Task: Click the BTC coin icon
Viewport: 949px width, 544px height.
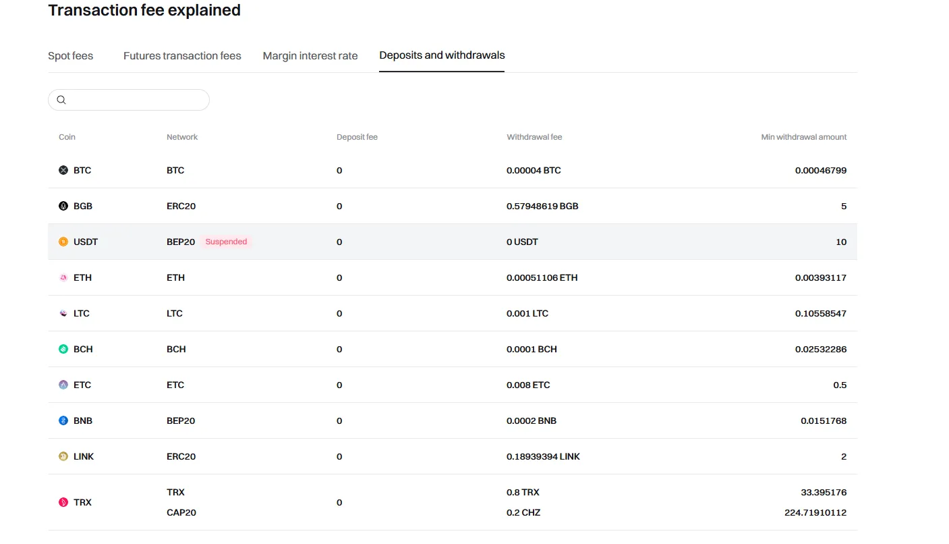Action: 63,170
